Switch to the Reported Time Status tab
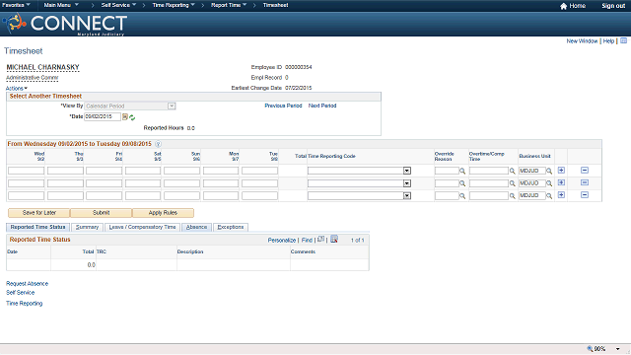The width and height of the screenshot is (631, 355). 37,228
